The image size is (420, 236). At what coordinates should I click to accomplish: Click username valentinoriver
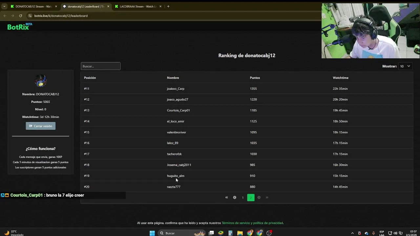coord(177,132)
